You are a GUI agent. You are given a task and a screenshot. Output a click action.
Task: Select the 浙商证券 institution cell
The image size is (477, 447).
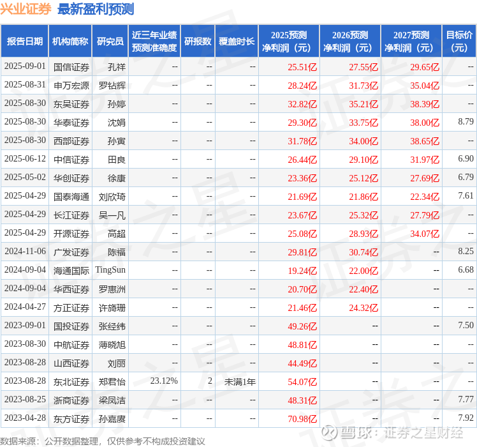point(71,400)
